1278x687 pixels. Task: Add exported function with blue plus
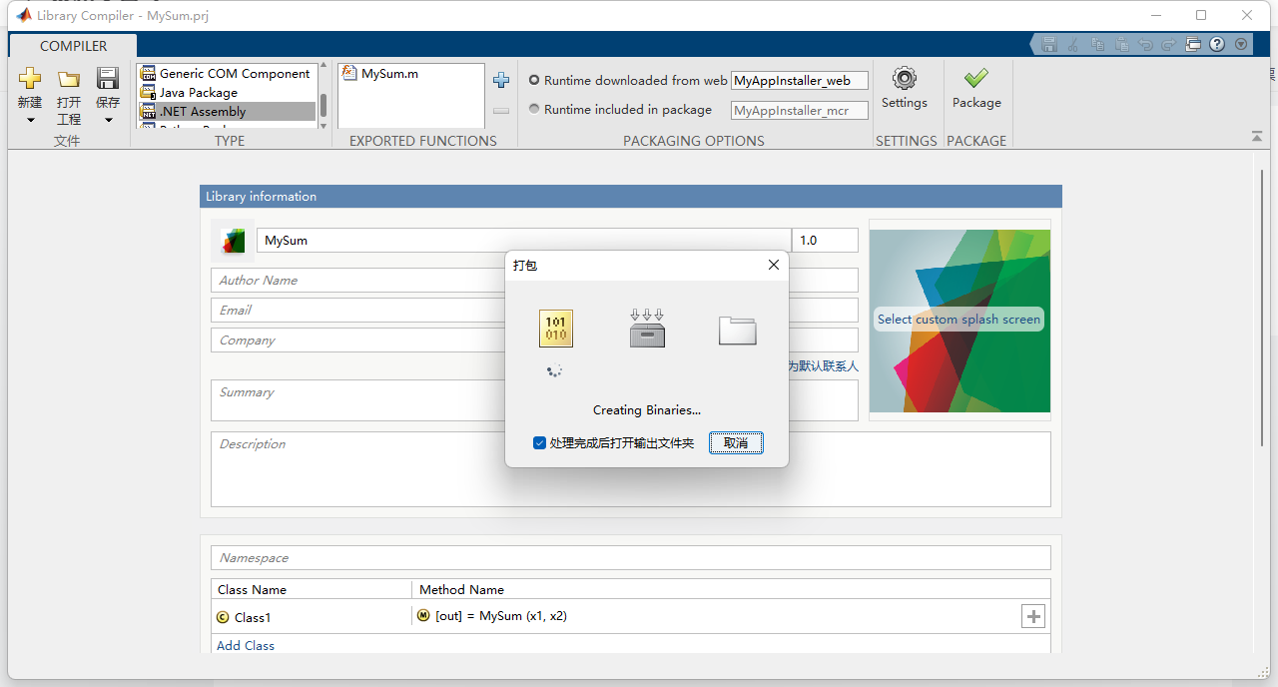pyautogui.click(x=501, y=80)
